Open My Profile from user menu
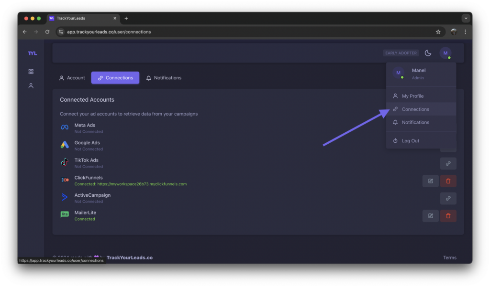The image size is (490, 287). [x=421, y=96]
